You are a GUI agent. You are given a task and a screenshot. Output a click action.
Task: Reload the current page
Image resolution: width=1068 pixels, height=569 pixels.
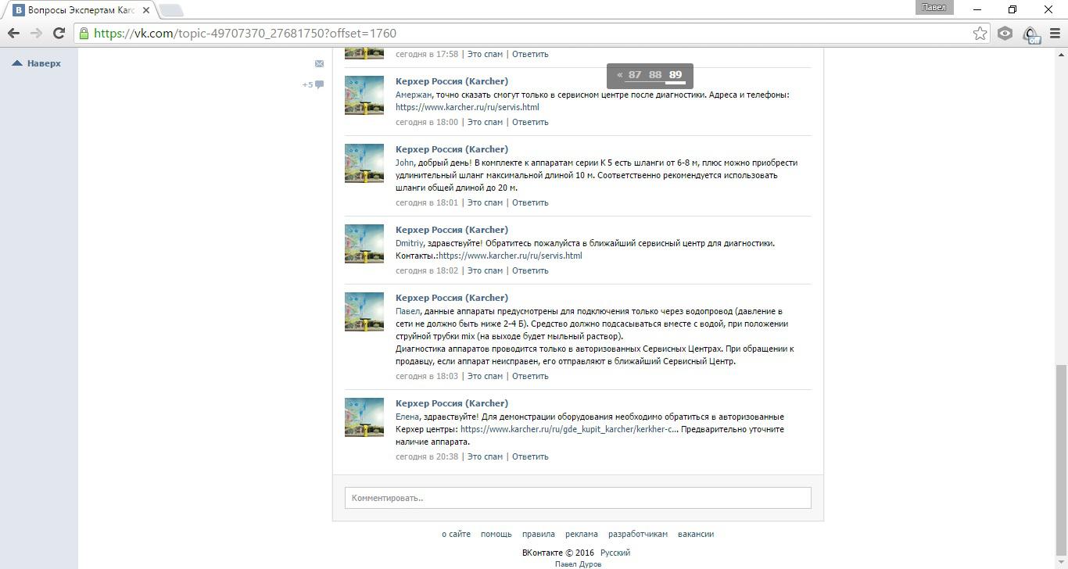[x=59, y=33]
